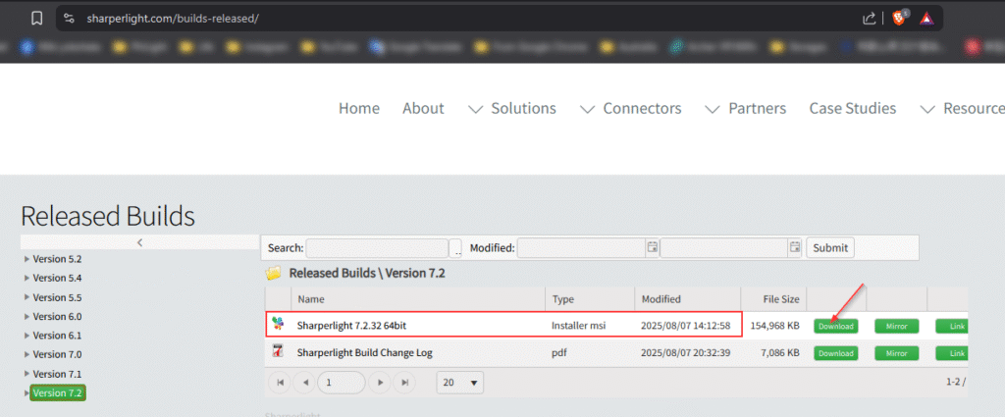Click the share icon in address bar
This screenshot has height=417, width=1005.
869,19
